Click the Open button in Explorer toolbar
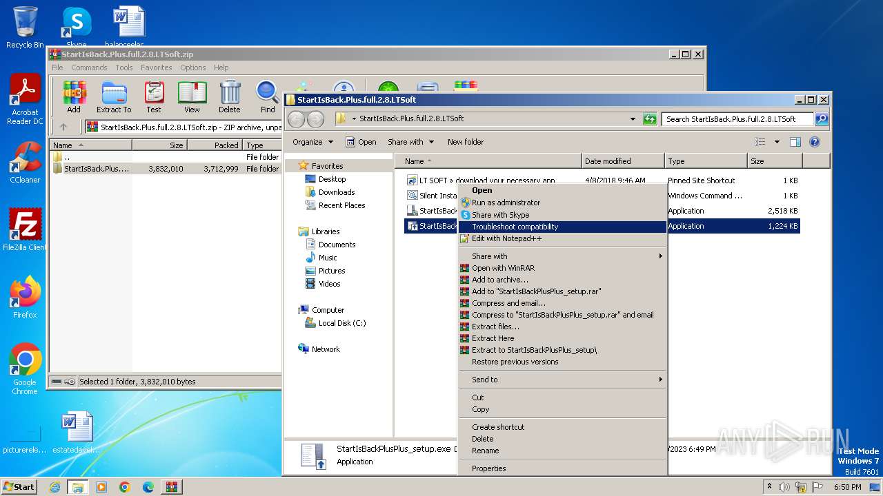The image size is (883, 496). click(361, 142)
